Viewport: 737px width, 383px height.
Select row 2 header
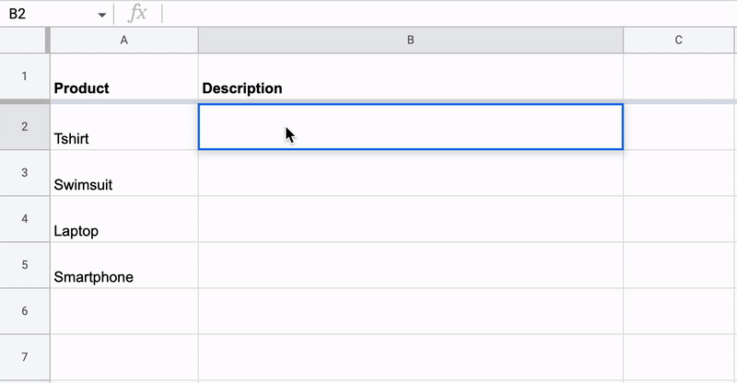[25, 127]
